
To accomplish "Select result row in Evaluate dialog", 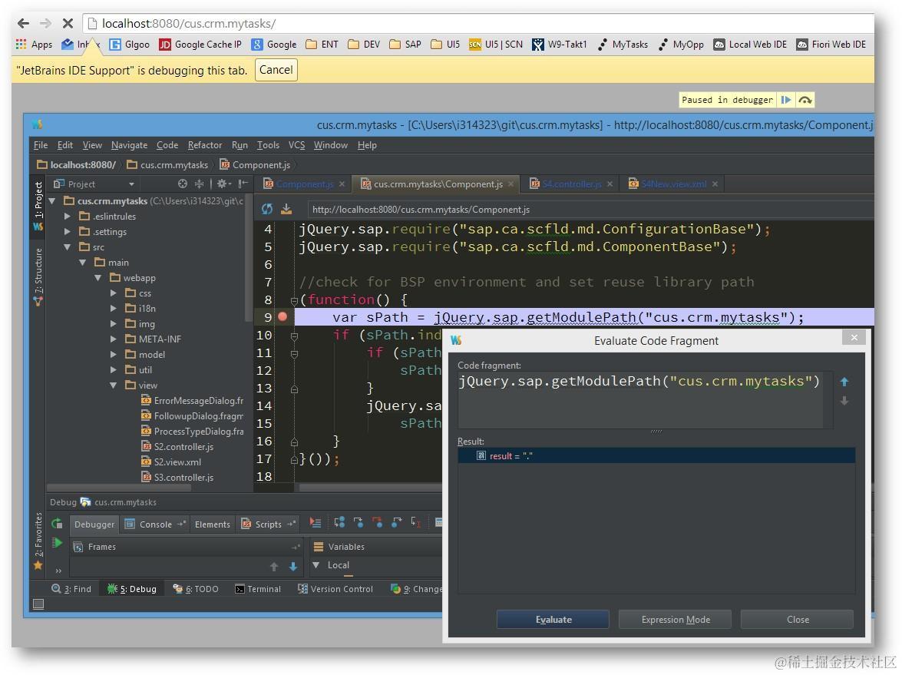I will click(x=656, y=455).
